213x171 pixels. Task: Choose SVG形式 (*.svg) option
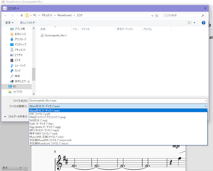point(118,120)
